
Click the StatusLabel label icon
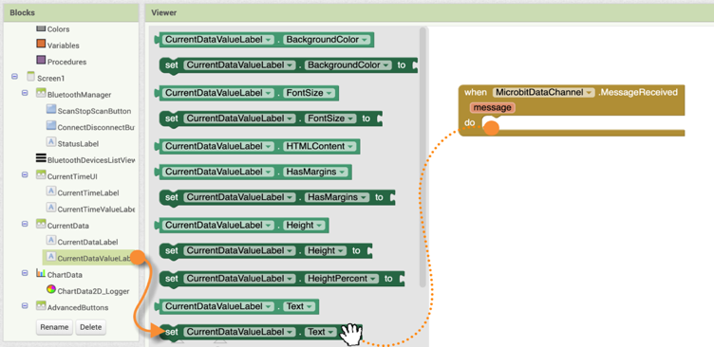tap(51, 143)
